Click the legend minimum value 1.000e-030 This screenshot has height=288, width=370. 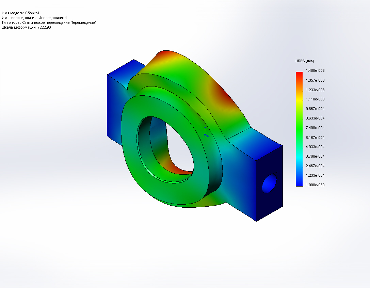[x=315, y=185]
